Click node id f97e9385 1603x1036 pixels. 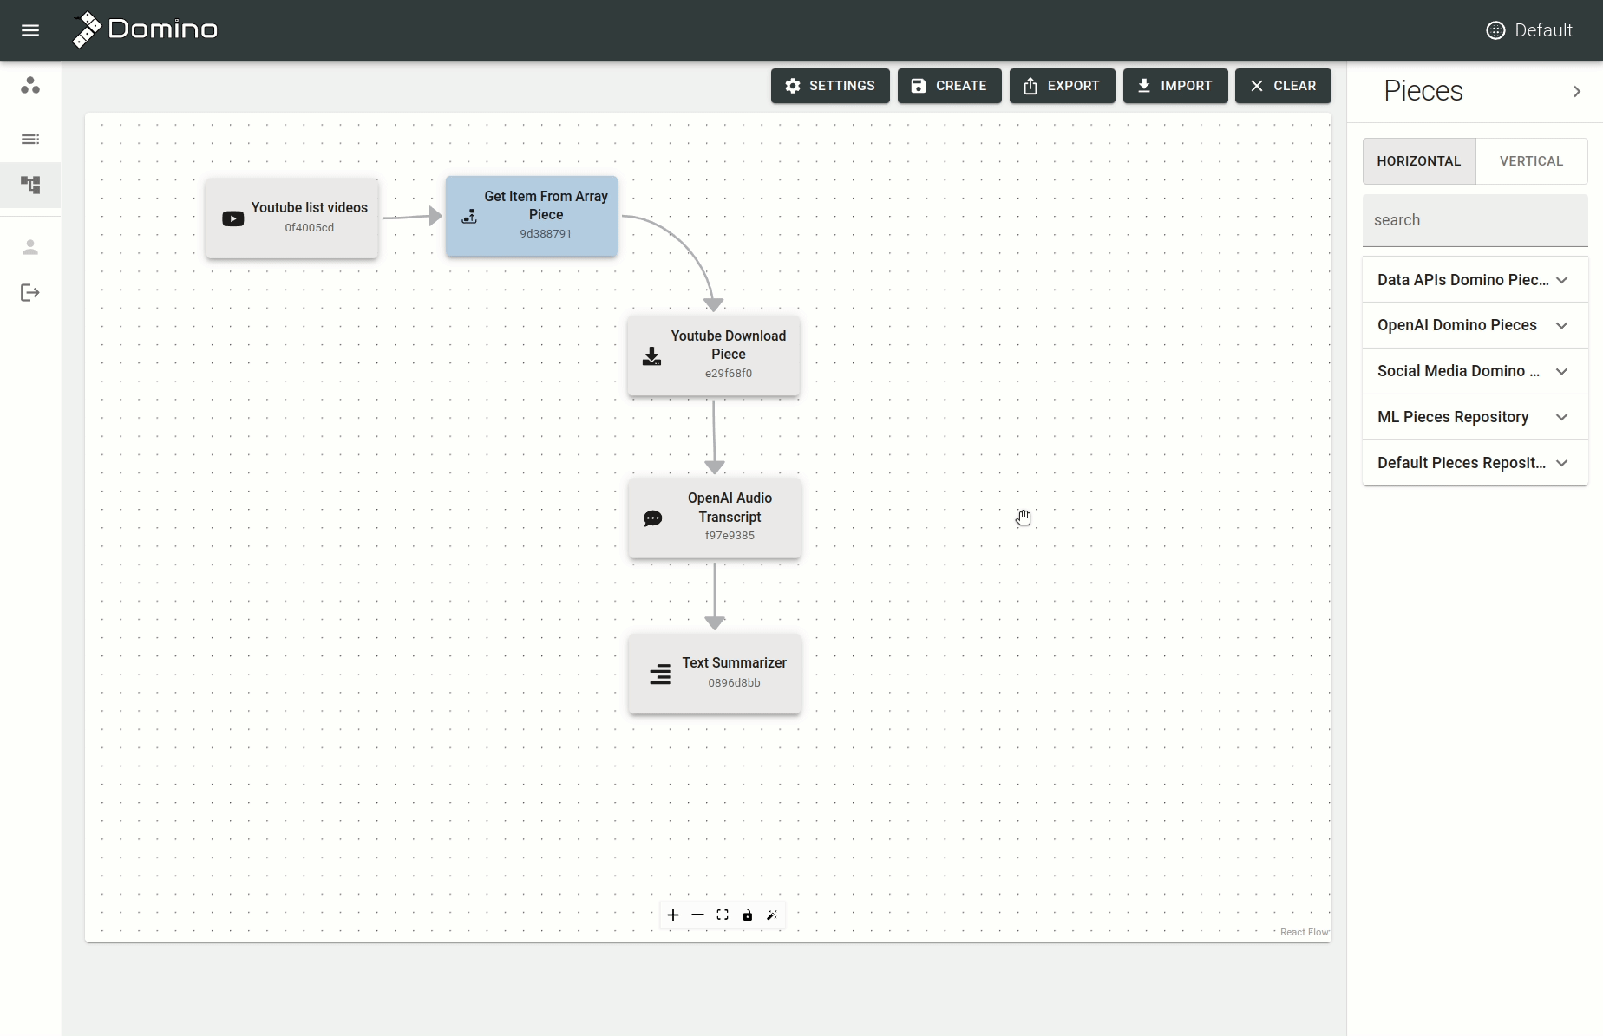pos(730,536)
